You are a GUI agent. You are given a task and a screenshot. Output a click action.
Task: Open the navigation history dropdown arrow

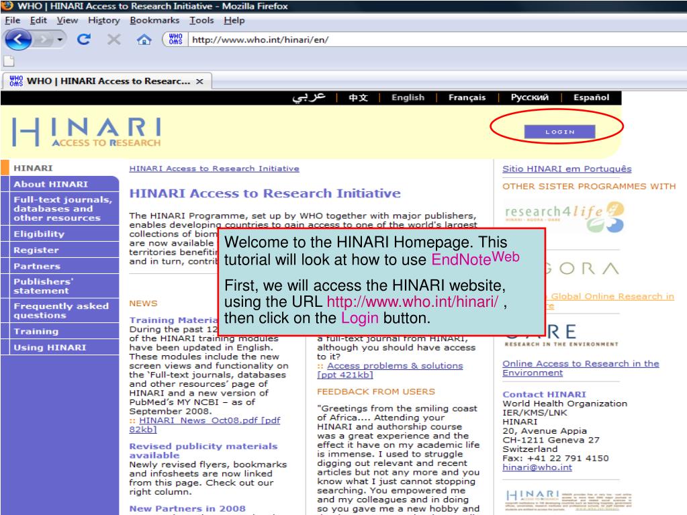click(60, 40)
